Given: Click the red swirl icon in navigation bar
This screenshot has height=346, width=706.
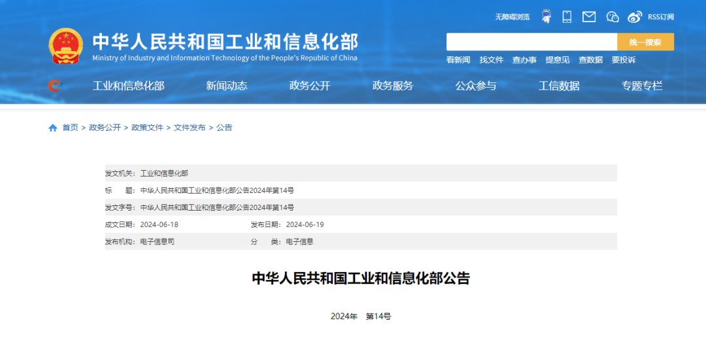Looking at the screenshot, I should click(55, 86).
